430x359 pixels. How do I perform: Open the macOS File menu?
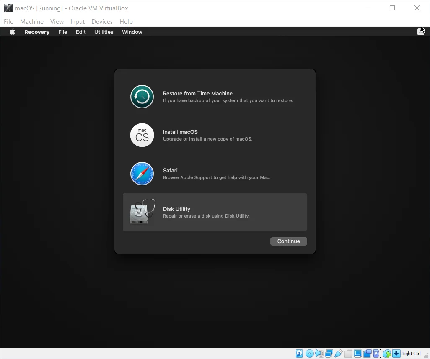click(63, 32)
